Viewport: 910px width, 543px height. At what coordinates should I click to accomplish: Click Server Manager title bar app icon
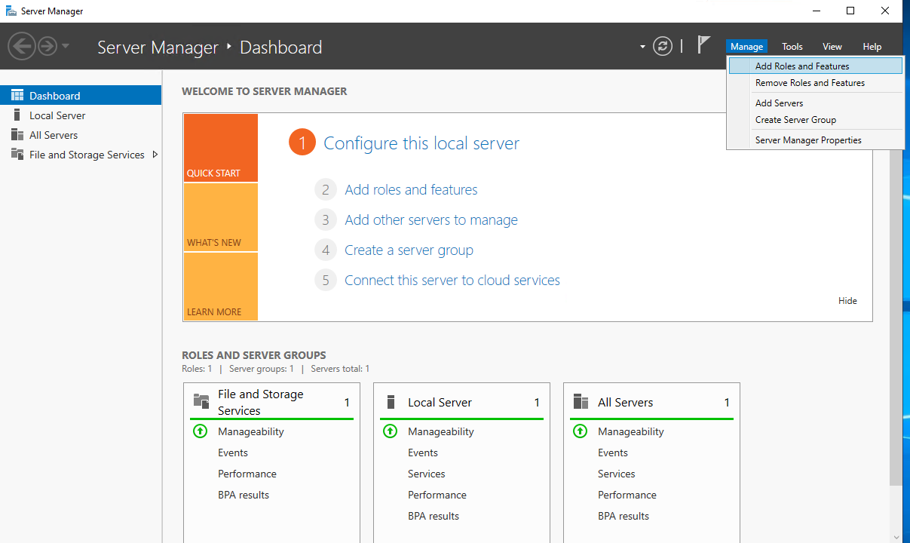coord(11,11)
